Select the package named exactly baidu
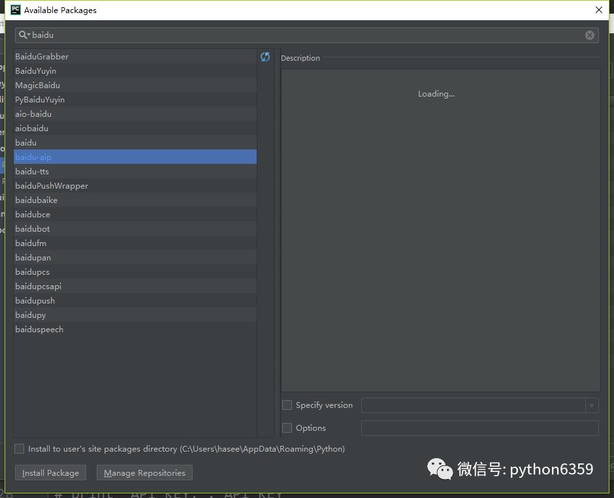The width and height of the screenshot is (614, 498). (135, 142)
